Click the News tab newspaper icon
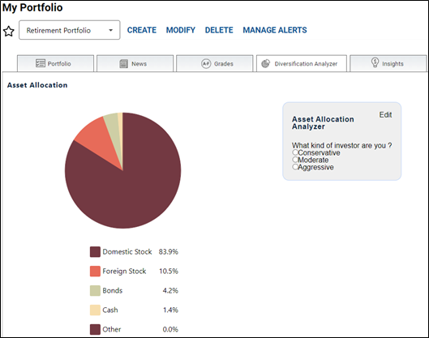The image size is (429, 338). point(123,64)
